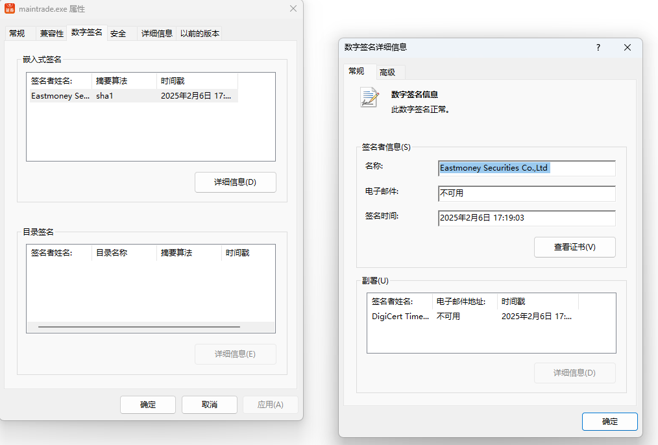Click the maintrade.exe app icon in title bar
This screenshot has height=445, width=658.
10,8
